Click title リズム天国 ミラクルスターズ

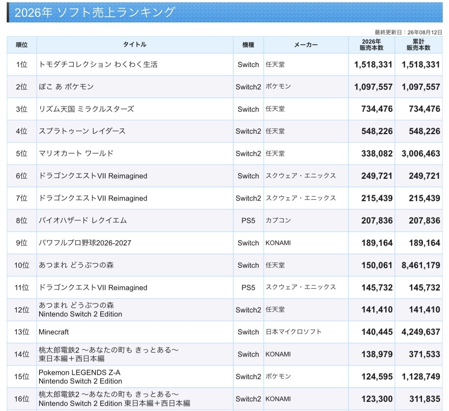pyautogui.click(x=86, y=109)
